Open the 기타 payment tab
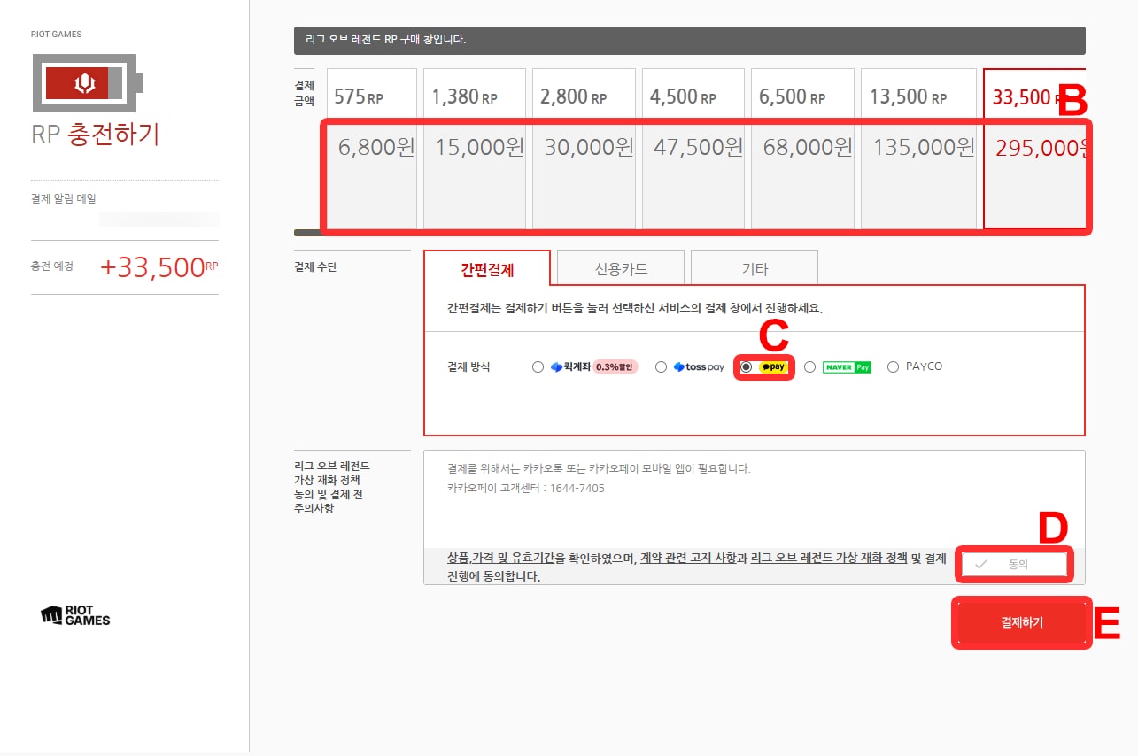The height and width of the screenshot is (756, 1138). 754,269
